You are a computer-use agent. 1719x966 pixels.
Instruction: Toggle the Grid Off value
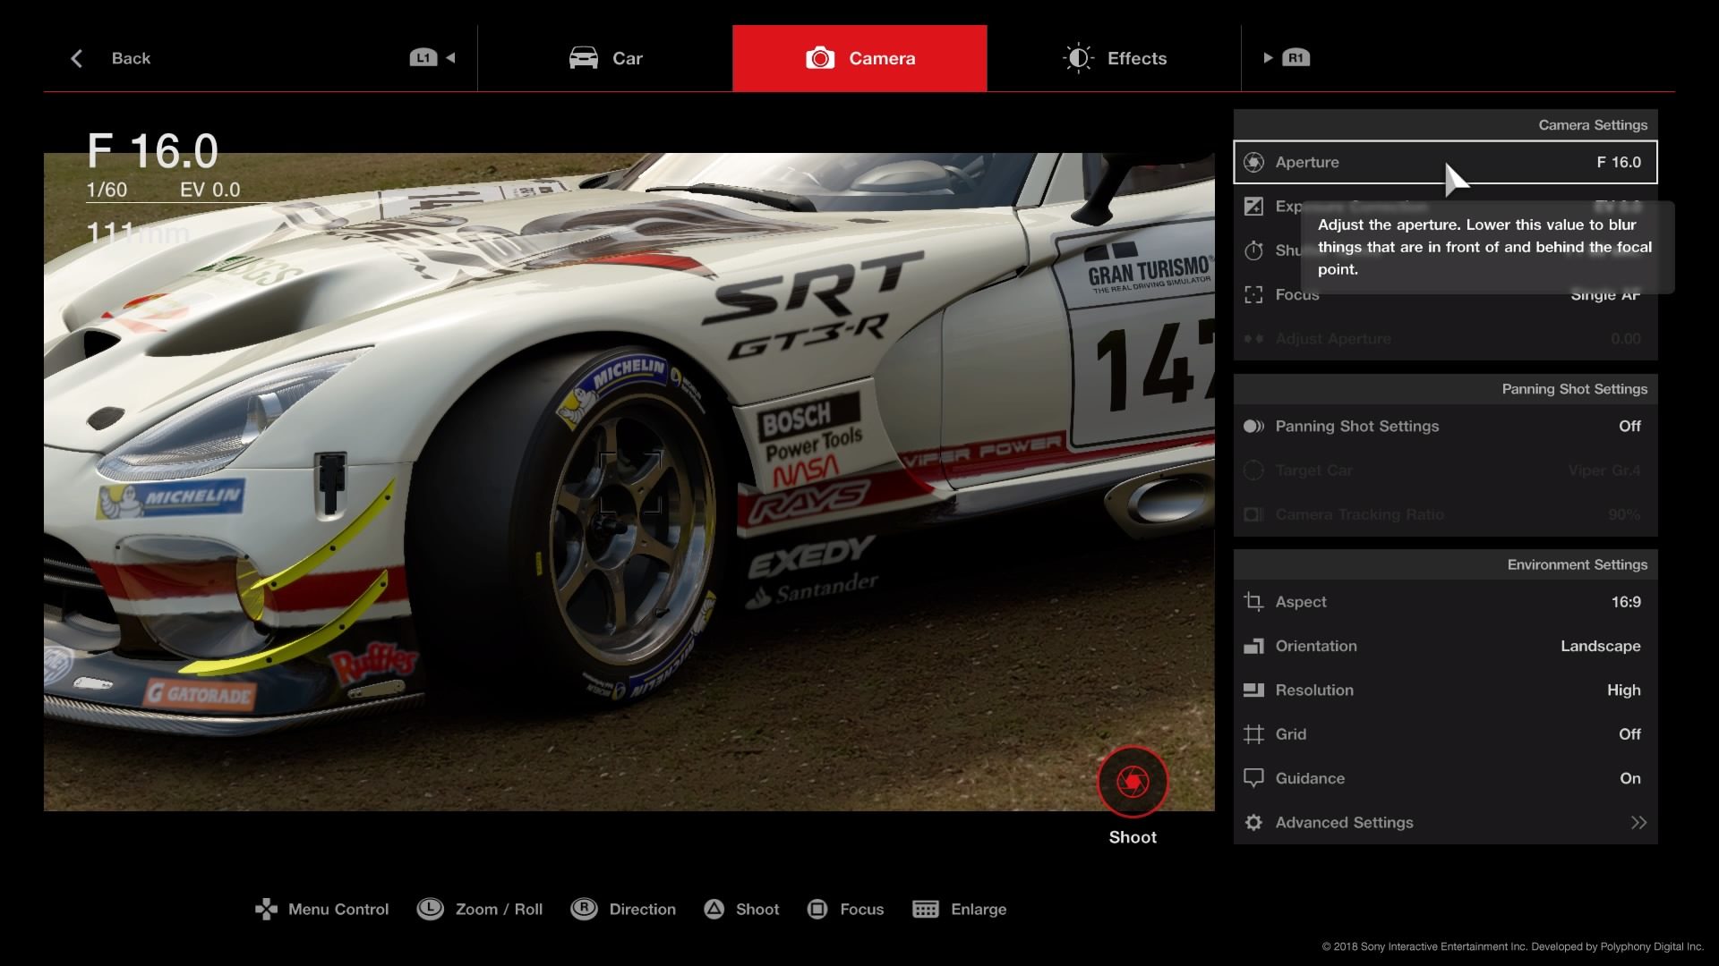point(1629,734)
